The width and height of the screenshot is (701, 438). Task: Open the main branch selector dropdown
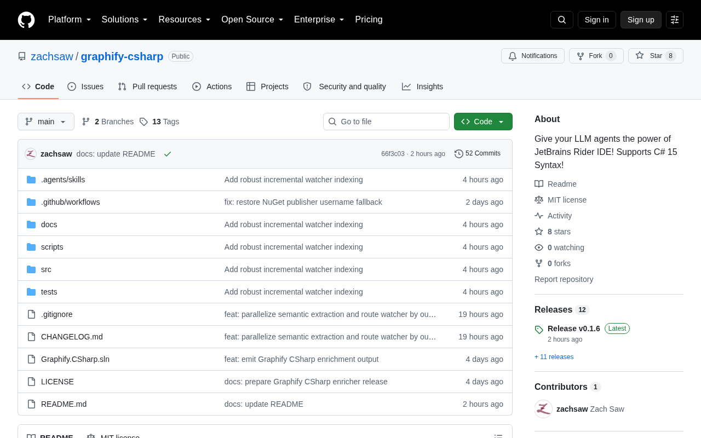point(46,122)
